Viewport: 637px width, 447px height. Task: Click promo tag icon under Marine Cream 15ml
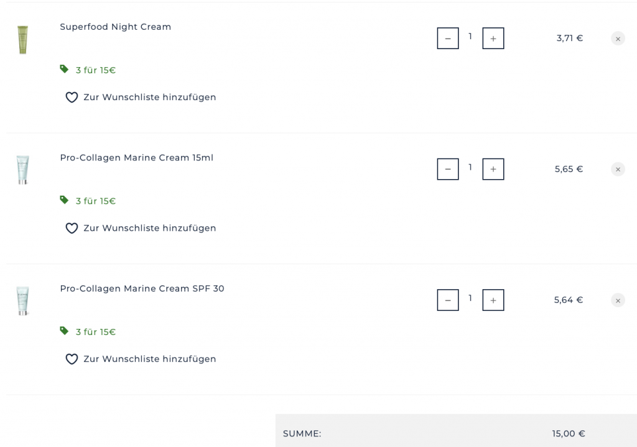coord(64,200)
